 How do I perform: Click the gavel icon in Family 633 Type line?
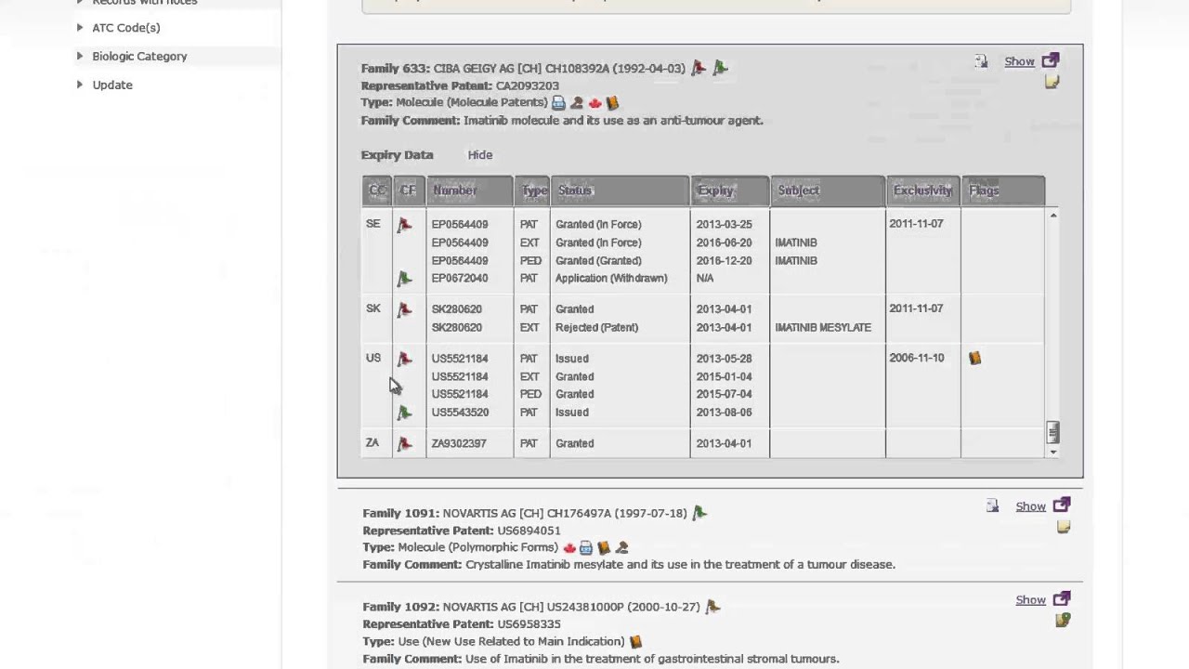coord(577,103)
